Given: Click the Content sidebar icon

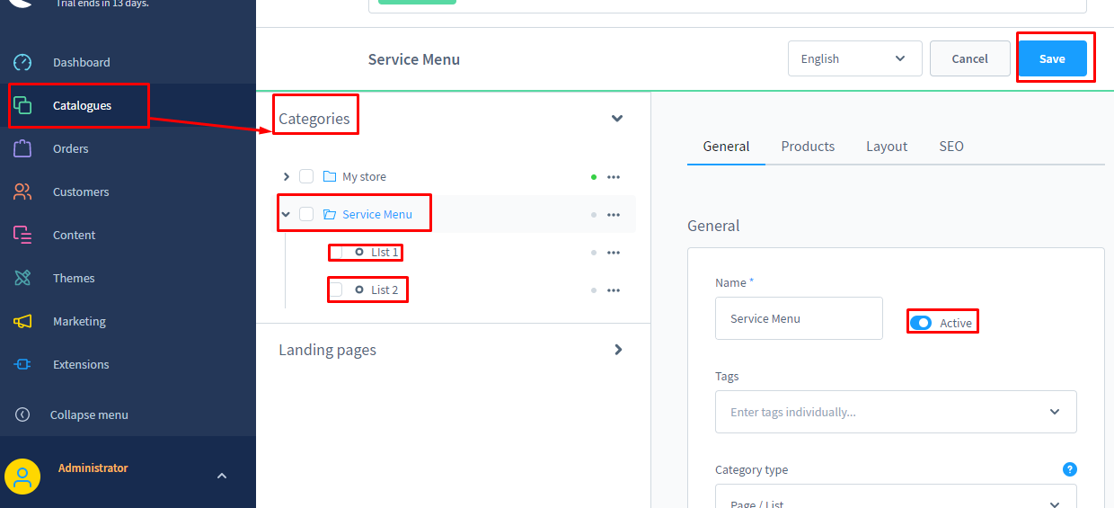Looking at the screenshot, I should click(x=22, y=235).
